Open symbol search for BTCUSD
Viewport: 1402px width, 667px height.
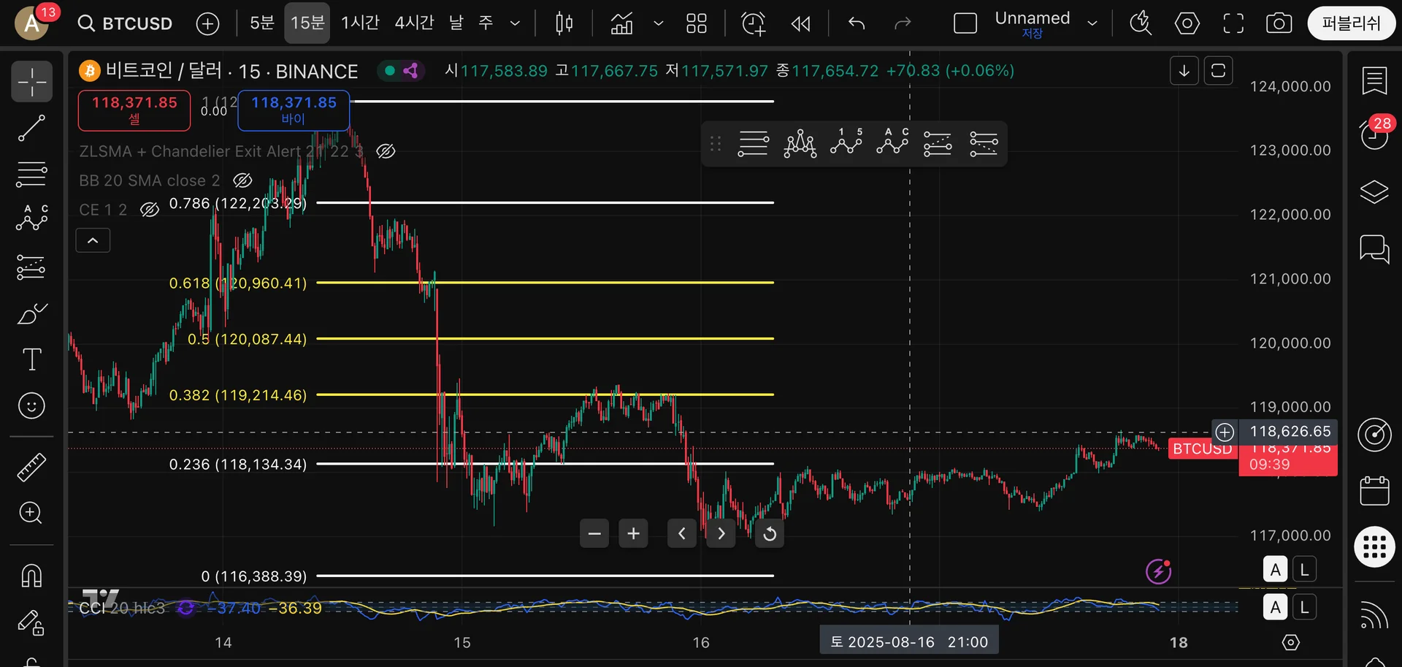point(126,23)
